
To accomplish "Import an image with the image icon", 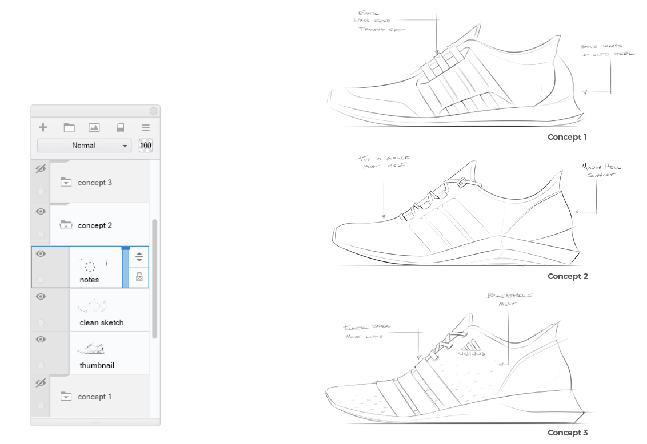I will point(94,127).
